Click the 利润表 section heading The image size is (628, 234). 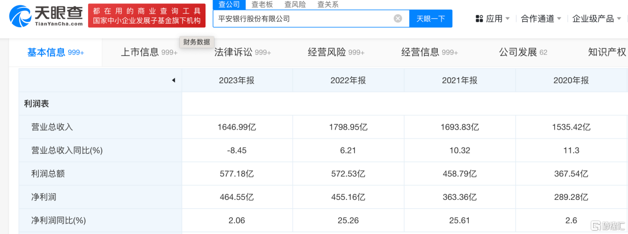coord(37,104)
